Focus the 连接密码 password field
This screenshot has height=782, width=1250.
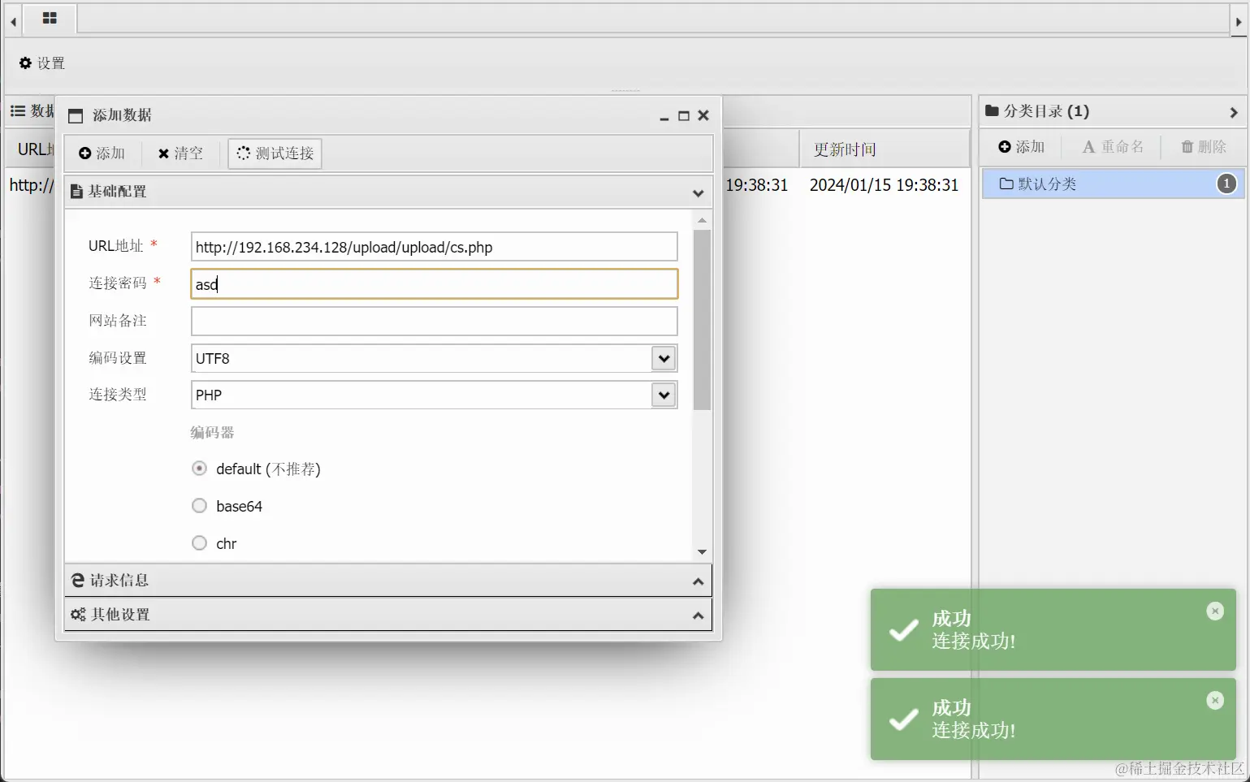[434, 284]
